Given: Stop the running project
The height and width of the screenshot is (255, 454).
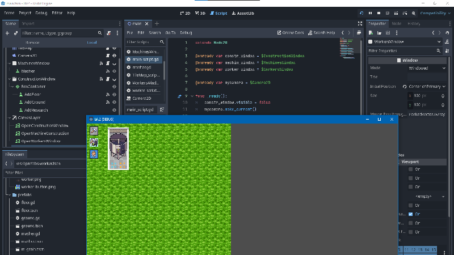Looking at the screenshot, I should click(x=379, y=12).
